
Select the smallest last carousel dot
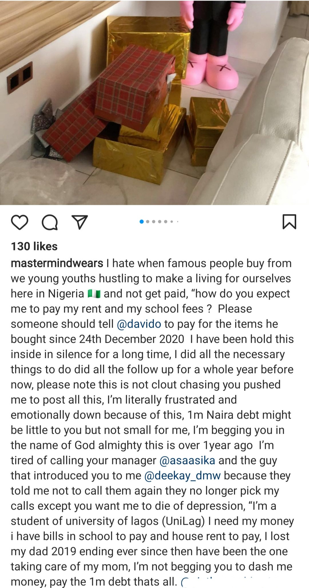[178, 221]
